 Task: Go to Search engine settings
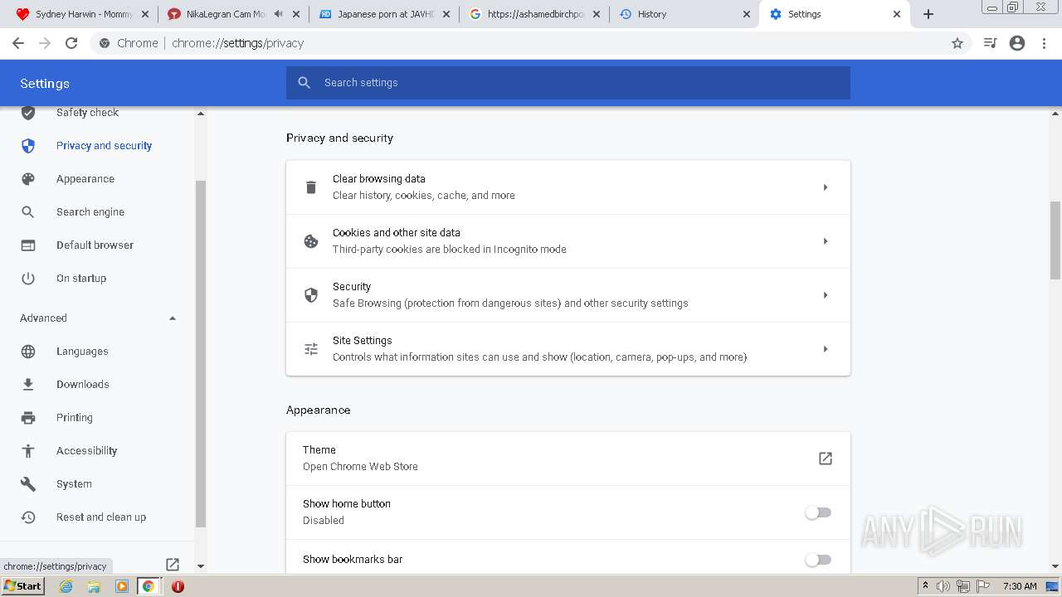click(x=90, y=212)
